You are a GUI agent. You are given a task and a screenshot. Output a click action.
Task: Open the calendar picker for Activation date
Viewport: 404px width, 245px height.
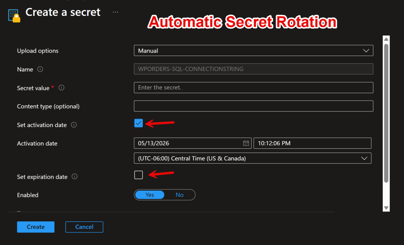pyautogui.click(x=246, y=143)
